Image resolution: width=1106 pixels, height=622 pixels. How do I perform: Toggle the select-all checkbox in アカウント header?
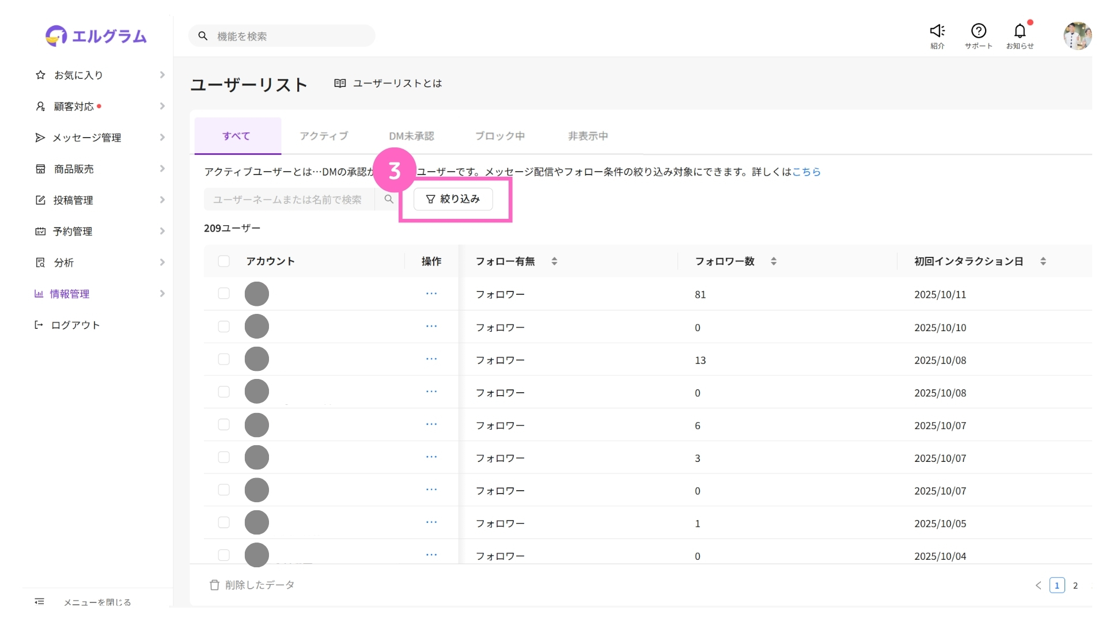point(224,261)
